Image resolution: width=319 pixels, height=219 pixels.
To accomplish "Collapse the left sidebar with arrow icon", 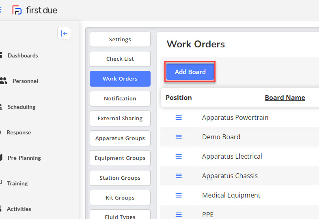I will point(64,33).
